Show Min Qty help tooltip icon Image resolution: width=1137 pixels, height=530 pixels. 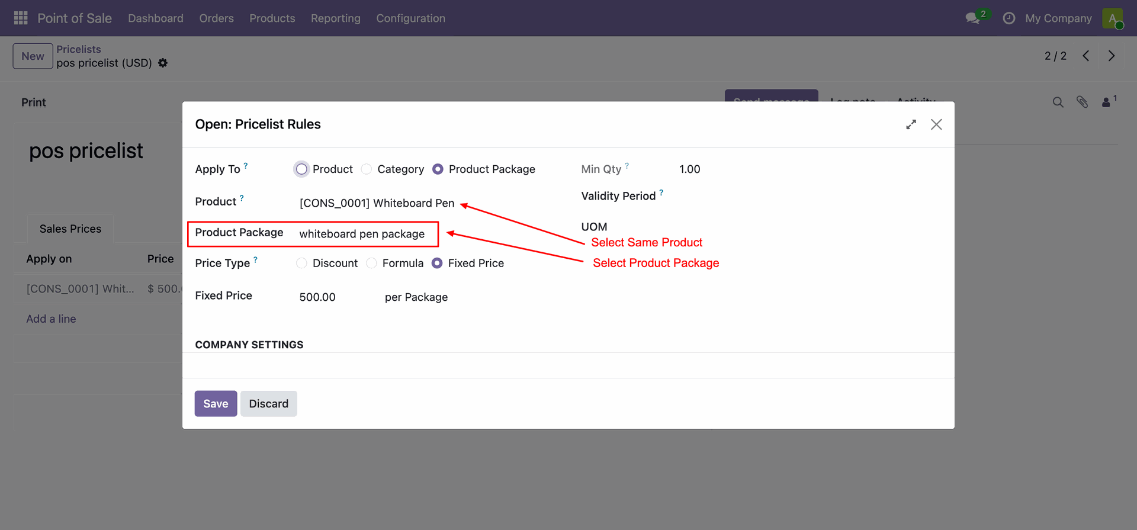(627, 166)
